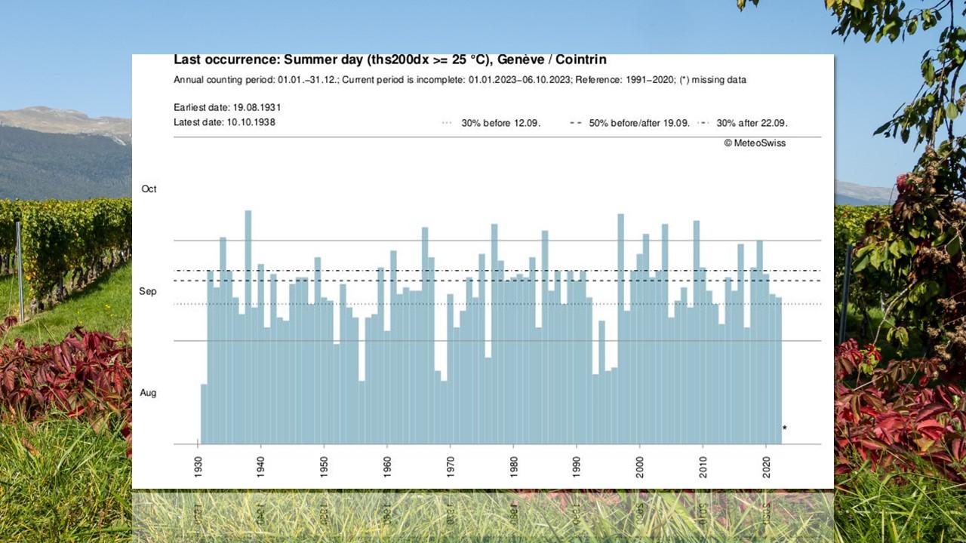The height and width of the screenshot is (543, 966).
Task: Click the 'Oct' y-axis label
Action: (x=149, y=189)
